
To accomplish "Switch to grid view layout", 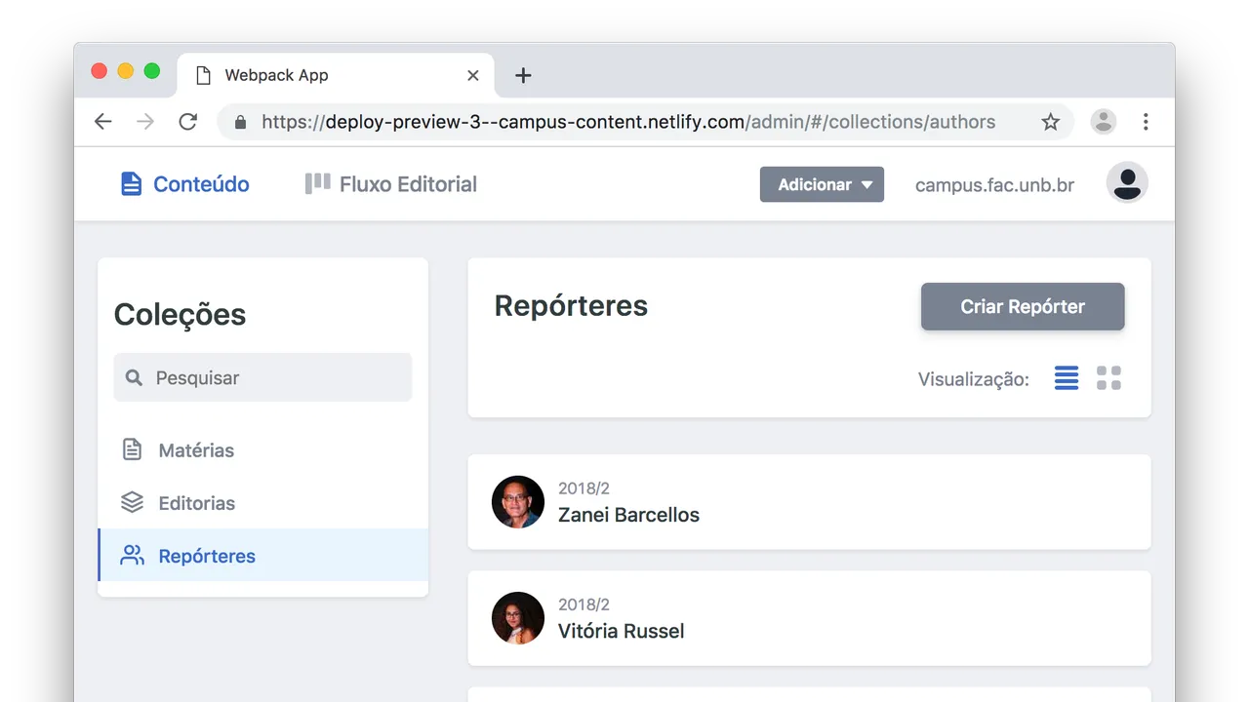I will pos(1108,378).
